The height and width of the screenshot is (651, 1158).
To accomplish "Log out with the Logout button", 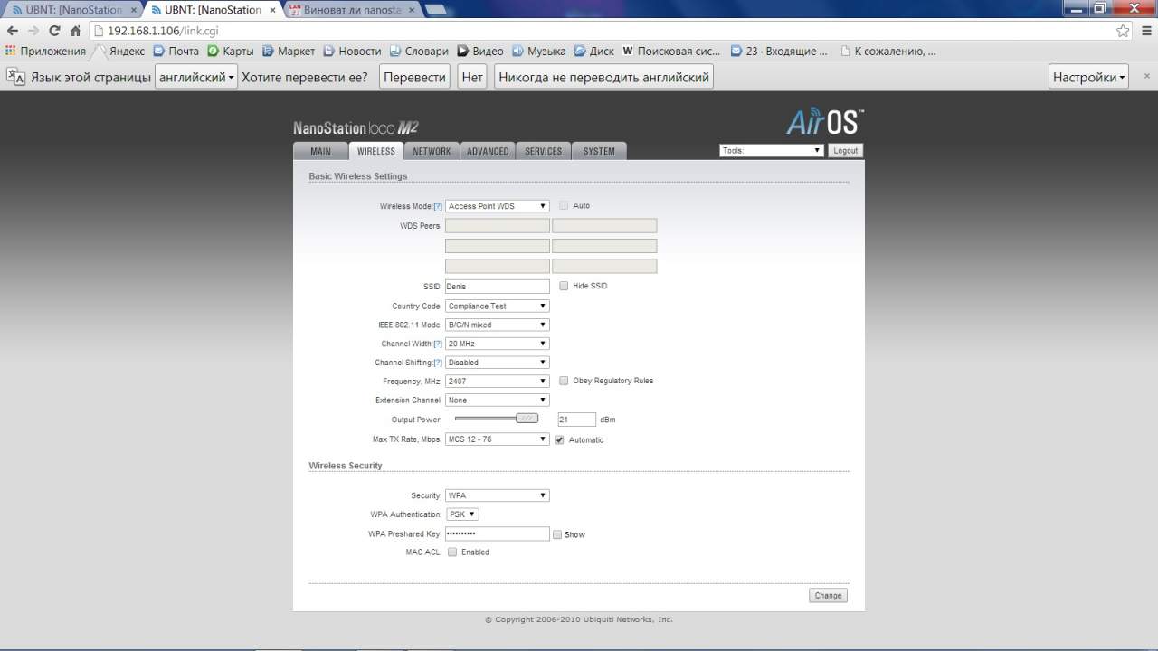I will (x=846, y=151).
